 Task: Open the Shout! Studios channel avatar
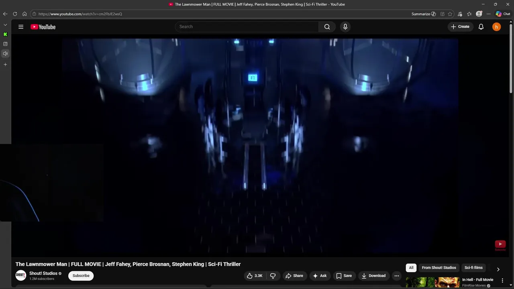coord(21,275)
